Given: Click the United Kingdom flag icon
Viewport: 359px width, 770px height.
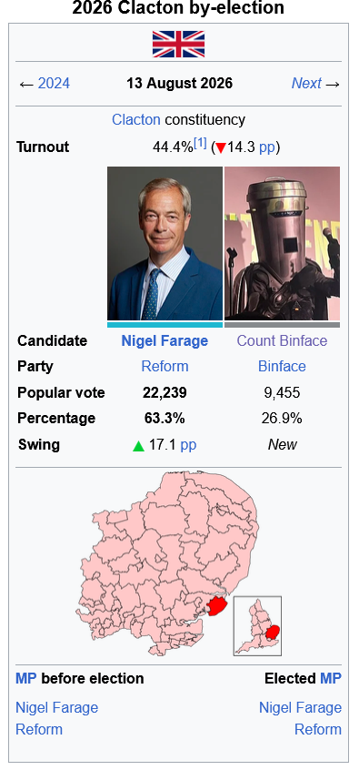Looking at the screenshot, I should tap(178, 45).
